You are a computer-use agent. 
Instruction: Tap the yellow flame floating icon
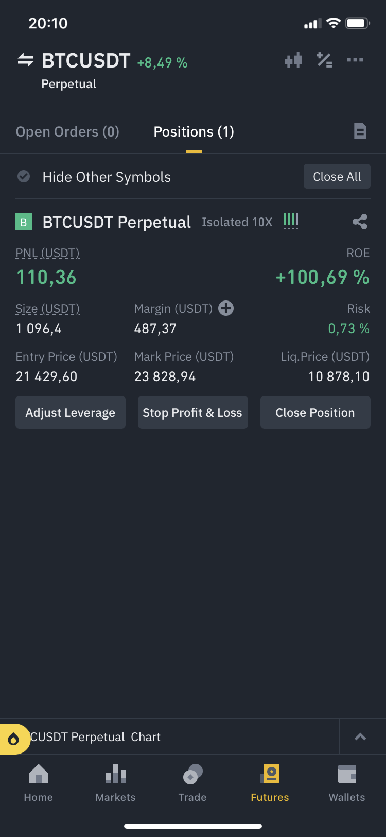(14, 739)
